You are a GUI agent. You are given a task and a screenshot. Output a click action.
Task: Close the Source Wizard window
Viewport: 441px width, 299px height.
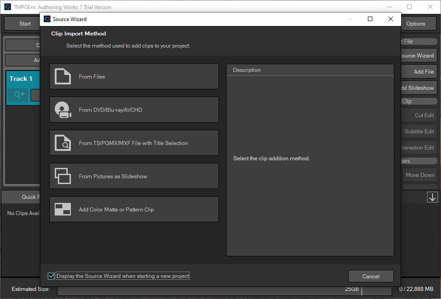coord(391,19)
